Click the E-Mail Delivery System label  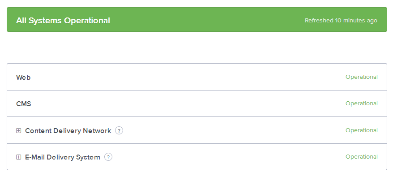coord(63,157)
